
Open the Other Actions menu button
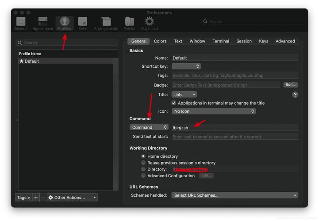(72, 198)
